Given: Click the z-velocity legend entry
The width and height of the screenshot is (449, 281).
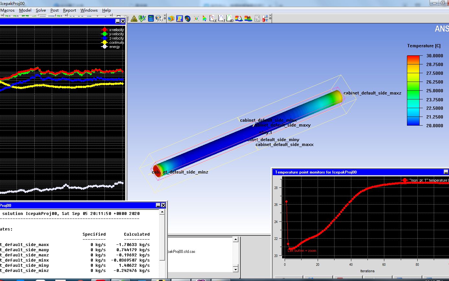Looking at the screenshot, I should (x=113, y=38).
